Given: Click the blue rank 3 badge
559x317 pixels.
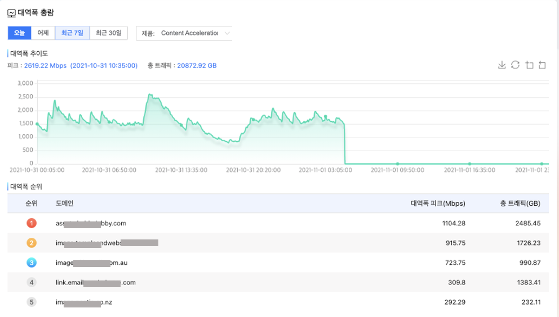Looking at the screenshot, I should point(32,262).
